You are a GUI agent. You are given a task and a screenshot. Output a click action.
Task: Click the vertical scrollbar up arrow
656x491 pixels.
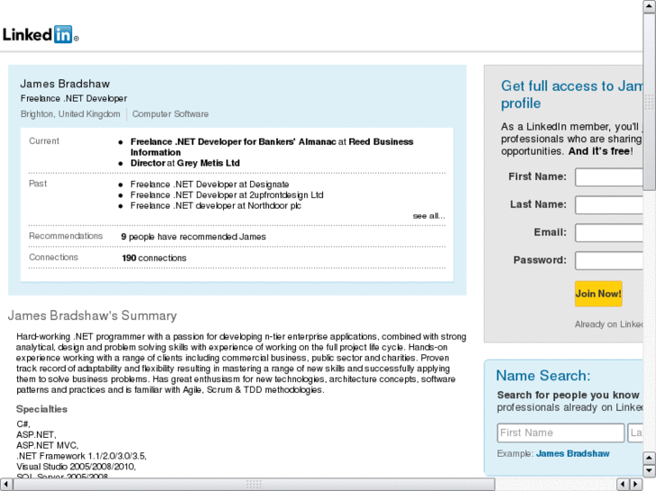pyautogui.click(x=649, y=7)
